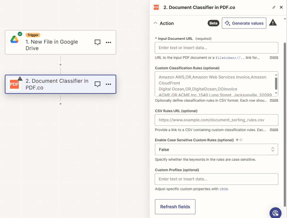Screen dimensions: 287x218
Task: Click panel title Document Classifier in PDF.co
Action: pos(199,7)
